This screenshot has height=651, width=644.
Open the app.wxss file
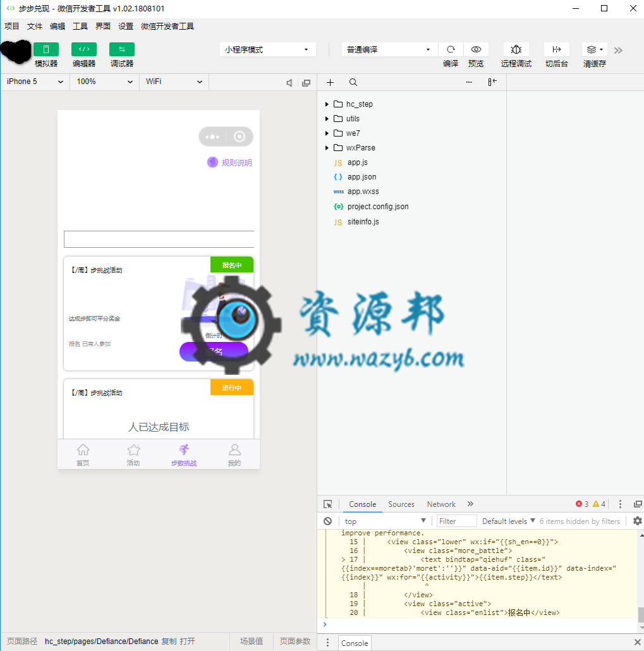point(363,192)
